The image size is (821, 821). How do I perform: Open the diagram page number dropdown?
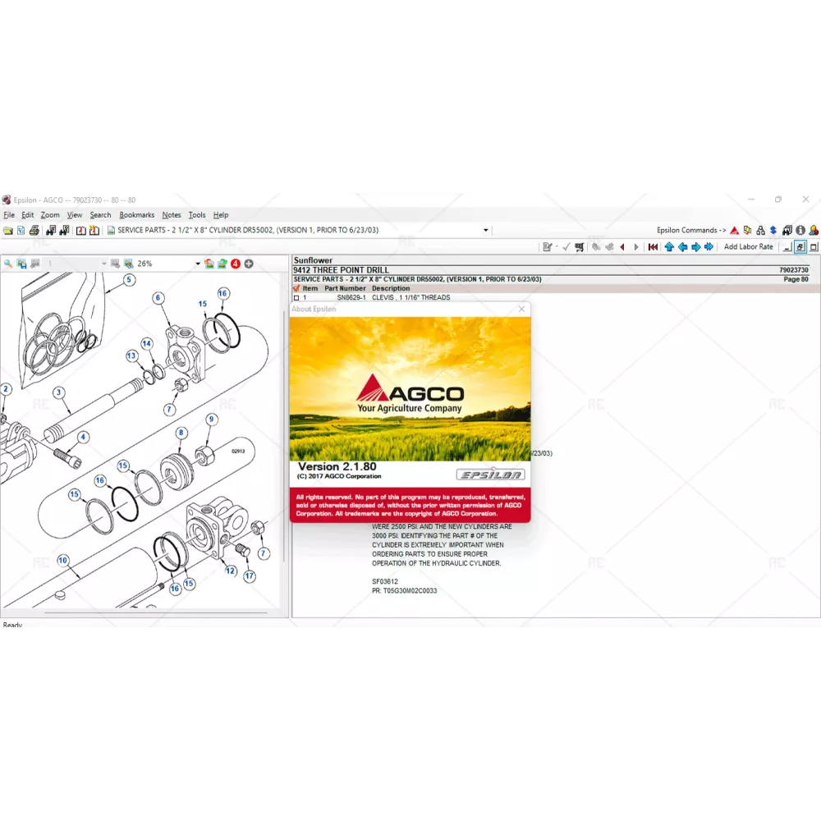pos(103,264)
